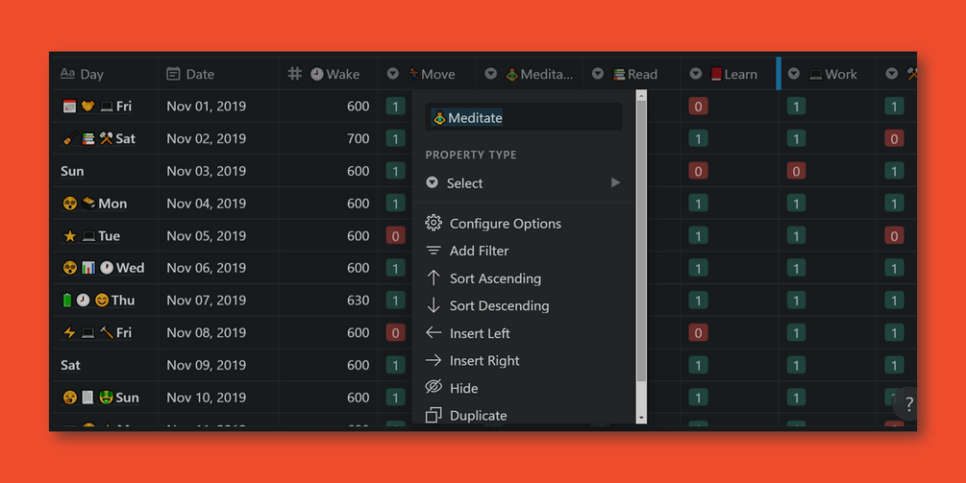
Task: Click the menu scrollbar down arrow
Action: tap(641, 418)
